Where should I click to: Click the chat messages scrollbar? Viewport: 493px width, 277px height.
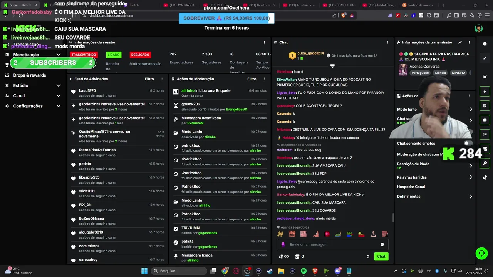(393, 218)
